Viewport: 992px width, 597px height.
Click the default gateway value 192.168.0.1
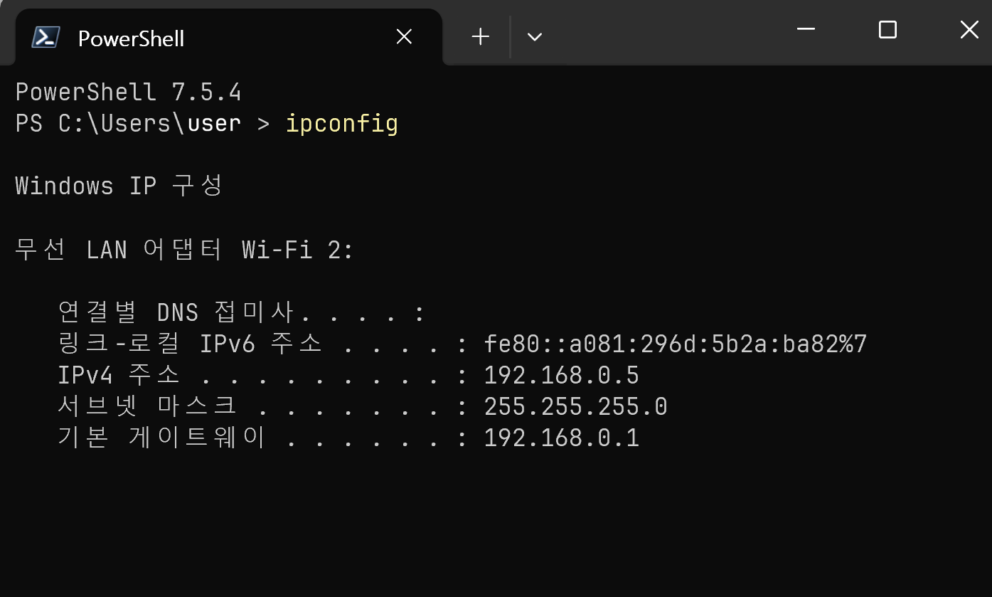(x=561, y=438)
